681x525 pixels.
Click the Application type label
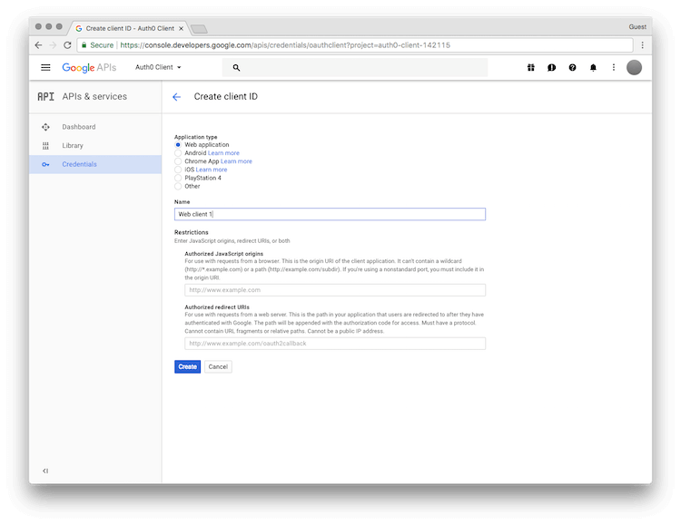click(195, 137)
